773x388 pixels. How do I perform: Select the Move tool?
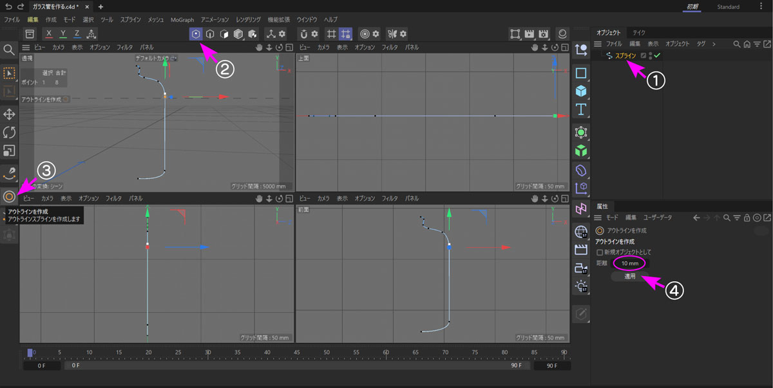(x=9, y=115)
